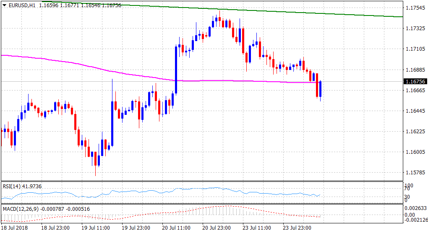Pick the 1.17545 price axis label
428x233 pixels.
(415, 8)
